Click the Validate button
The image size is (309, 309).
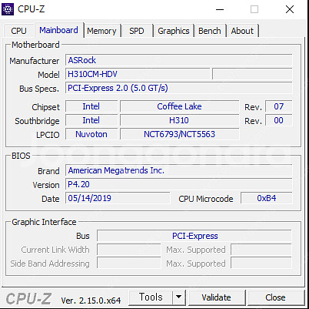tap(216, 297)
